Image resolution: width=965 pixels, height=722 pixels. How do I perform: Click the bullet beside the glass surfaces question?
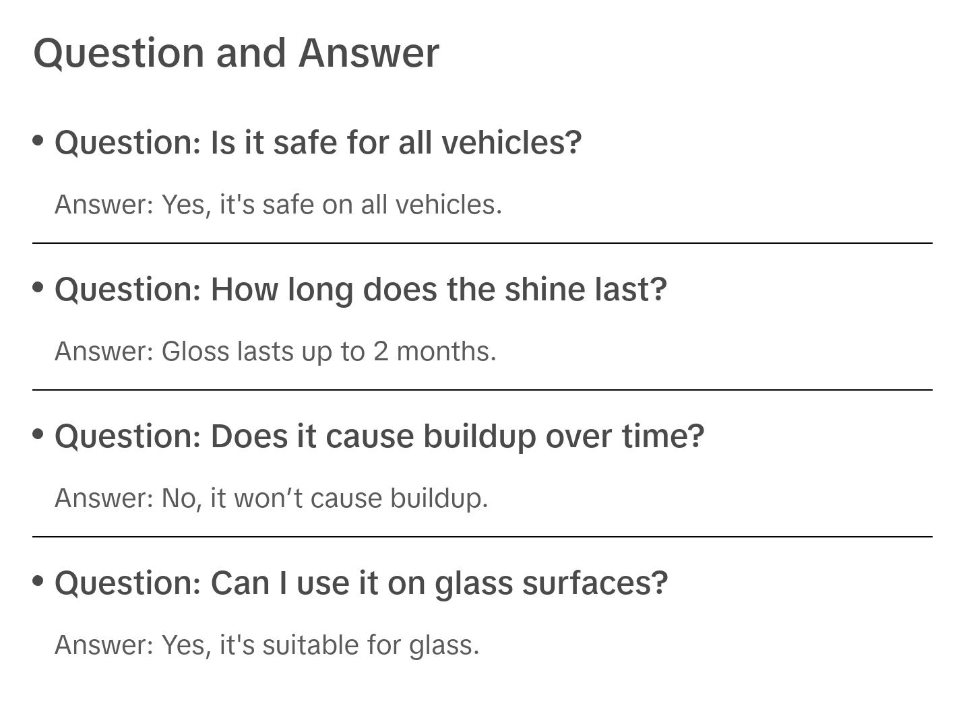coord(38,581)
